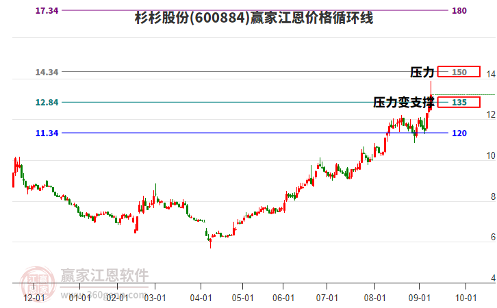Viewport: 497px width, 308px height.
Task: Click the 150 value in the red box
Action: (x=459, y=73)
